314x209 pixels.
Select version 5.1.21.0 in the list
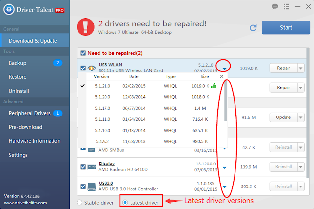tap(152, 86)
